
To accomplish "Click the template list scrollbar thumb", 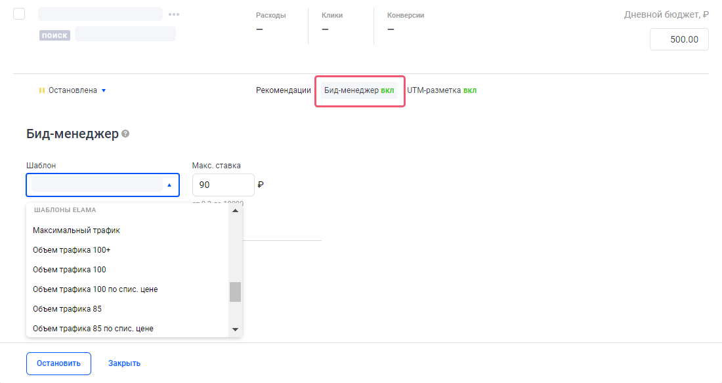I will [235, 292].
